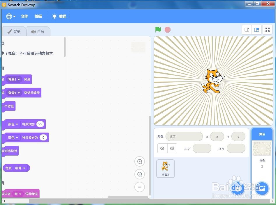Zoom out the code workspace

pos(140,174)
